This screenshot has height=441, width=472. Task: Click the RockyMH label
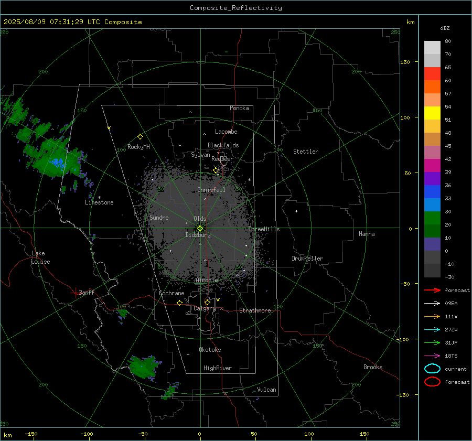(138, 147)
